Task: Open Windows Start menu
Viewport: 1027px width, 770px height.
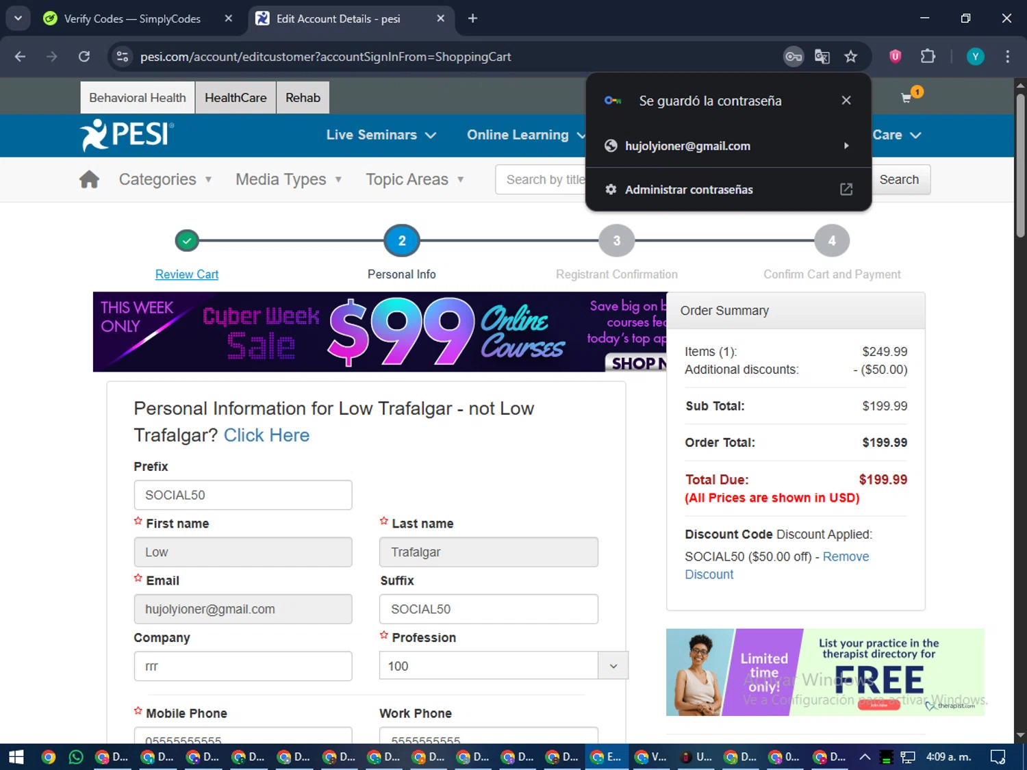Action: pyautogui.click(x=16, y=757)
